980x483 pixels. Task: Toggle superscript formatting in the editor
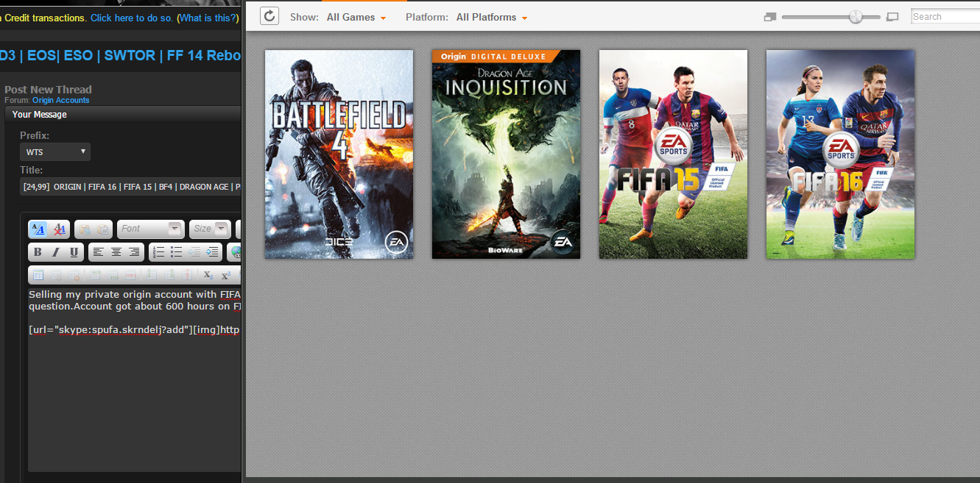226,275
